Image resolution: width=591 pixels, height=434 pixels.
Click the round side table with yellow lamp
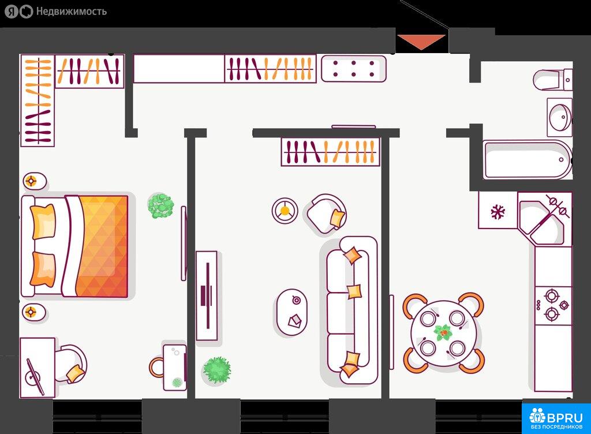click(285, 211)
